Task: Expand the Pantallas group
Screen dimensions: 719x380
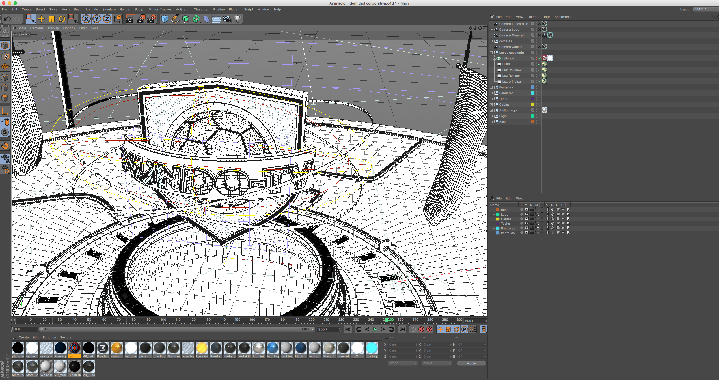Action: [x=491, y=87]
